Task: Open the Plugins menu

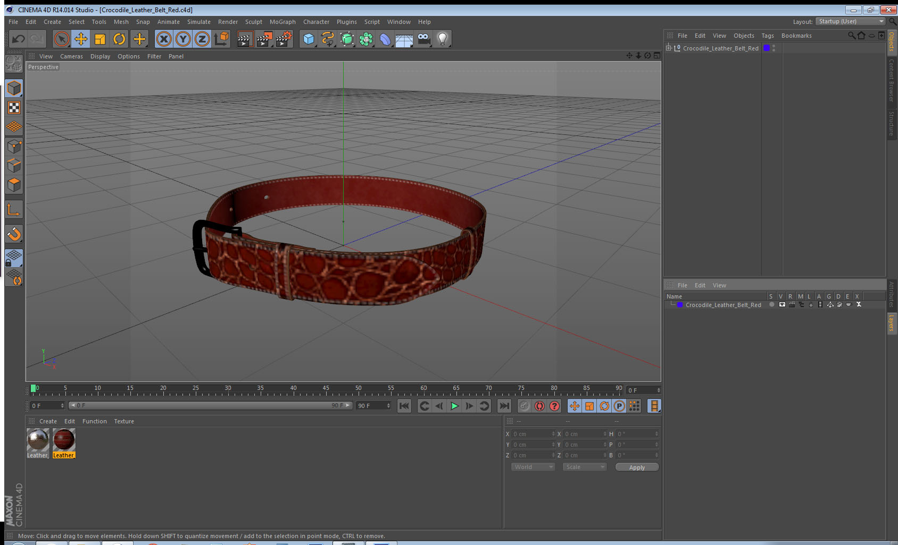Action: (346, 22)
